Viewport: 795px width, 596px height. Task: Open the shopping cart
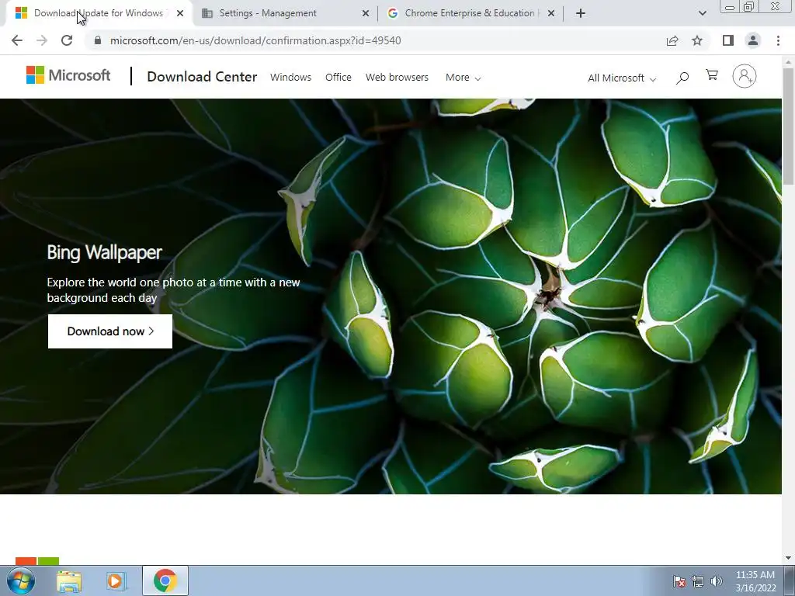(x=712, y=75)
